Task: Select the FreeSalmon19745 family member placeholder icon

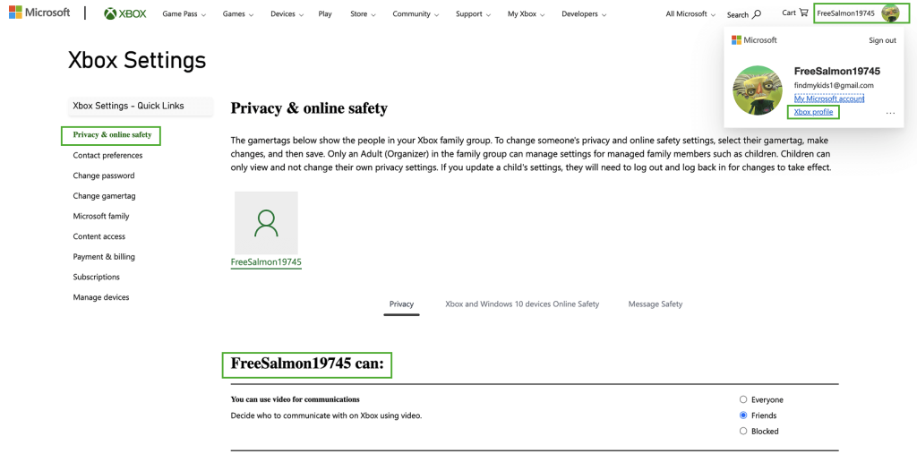Action: [266, 223]
